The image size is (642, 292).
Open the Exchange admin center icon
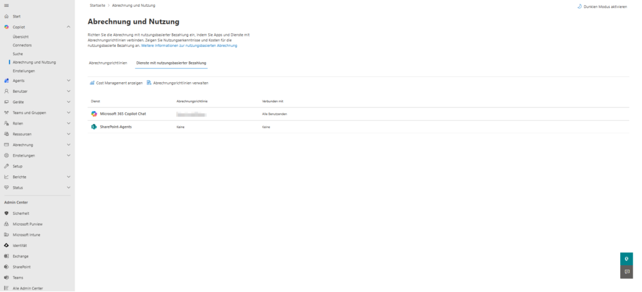click(x=6, y=256)
